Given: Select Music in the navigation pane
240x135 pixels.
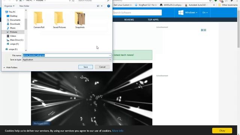Looking at the screenshot, I should tap(13, 28).
